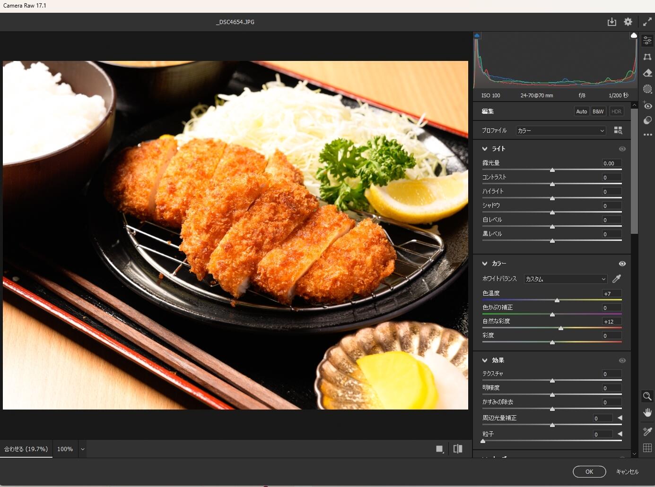Click the save image icon

611,22
